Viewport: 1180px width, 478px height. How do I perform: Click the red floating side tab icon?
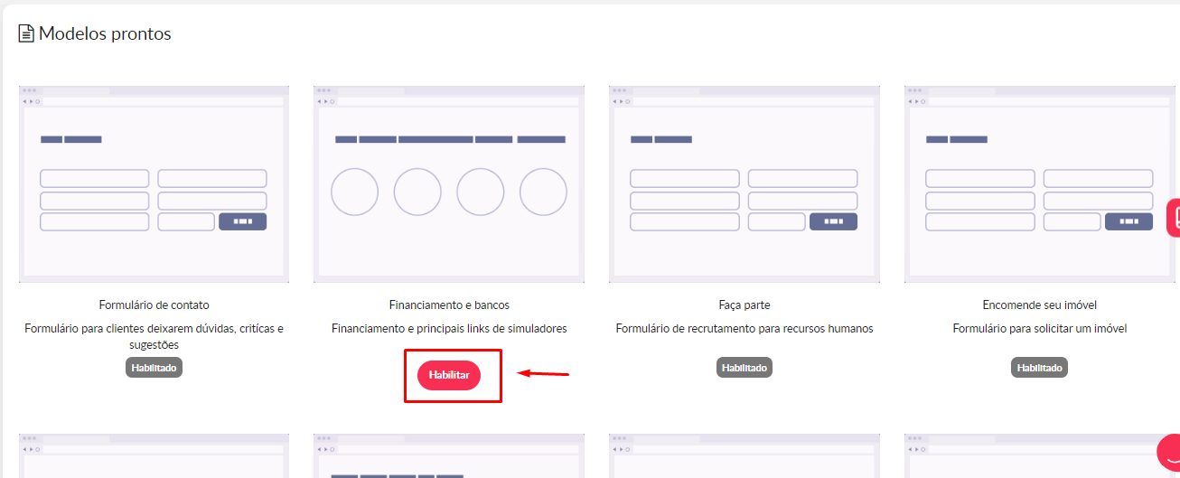coord(1174,217)
